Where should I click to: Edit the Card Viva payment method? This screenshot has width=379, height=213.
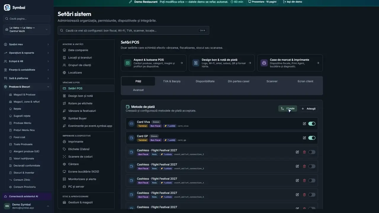pyautogui.click(x=304, y=124)
